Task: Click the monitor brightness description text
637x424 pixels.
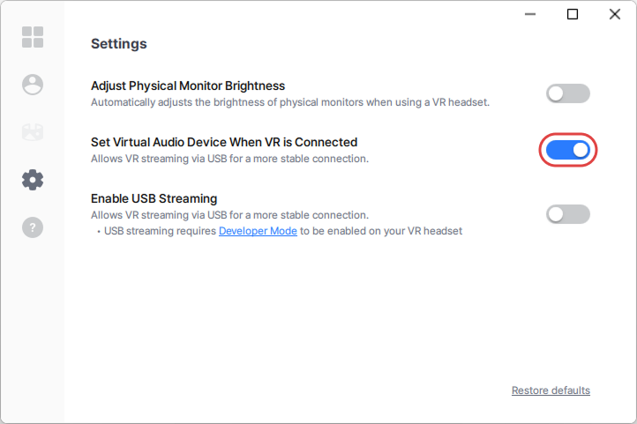Action: [x=289, y=102]
